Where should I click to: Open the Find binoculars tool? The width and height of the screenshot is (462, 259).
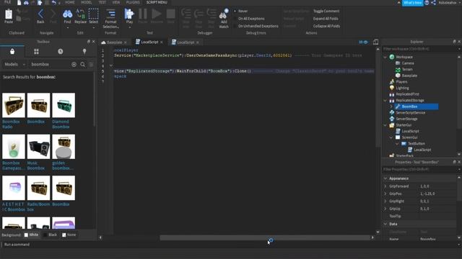[x=67, y=14]
